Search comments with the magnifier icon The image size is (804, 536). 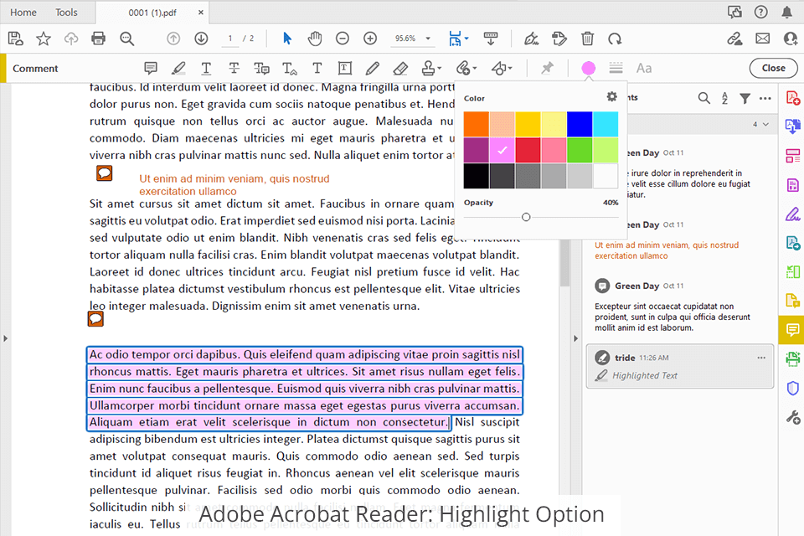tap(704, 98)
